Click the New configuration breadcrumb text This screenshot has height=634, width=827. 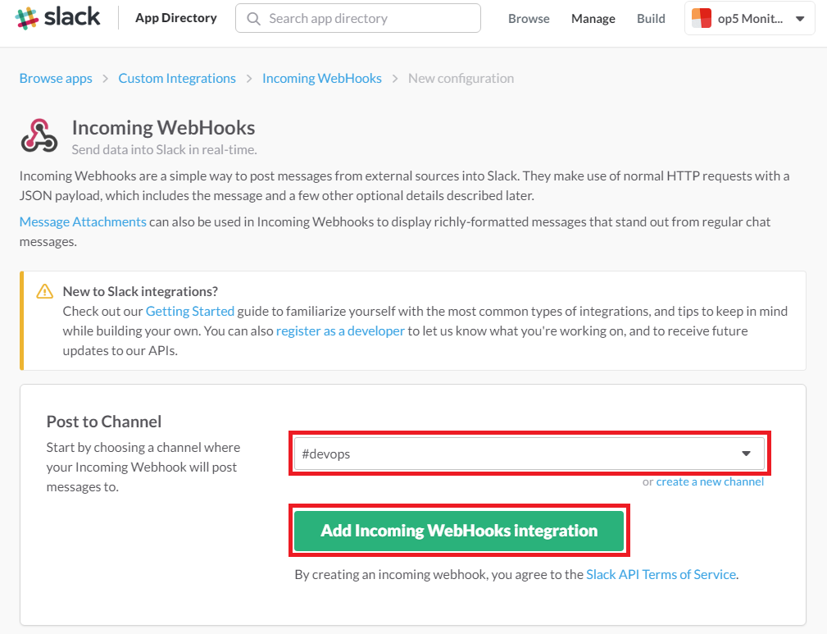(x=461, y=78)
